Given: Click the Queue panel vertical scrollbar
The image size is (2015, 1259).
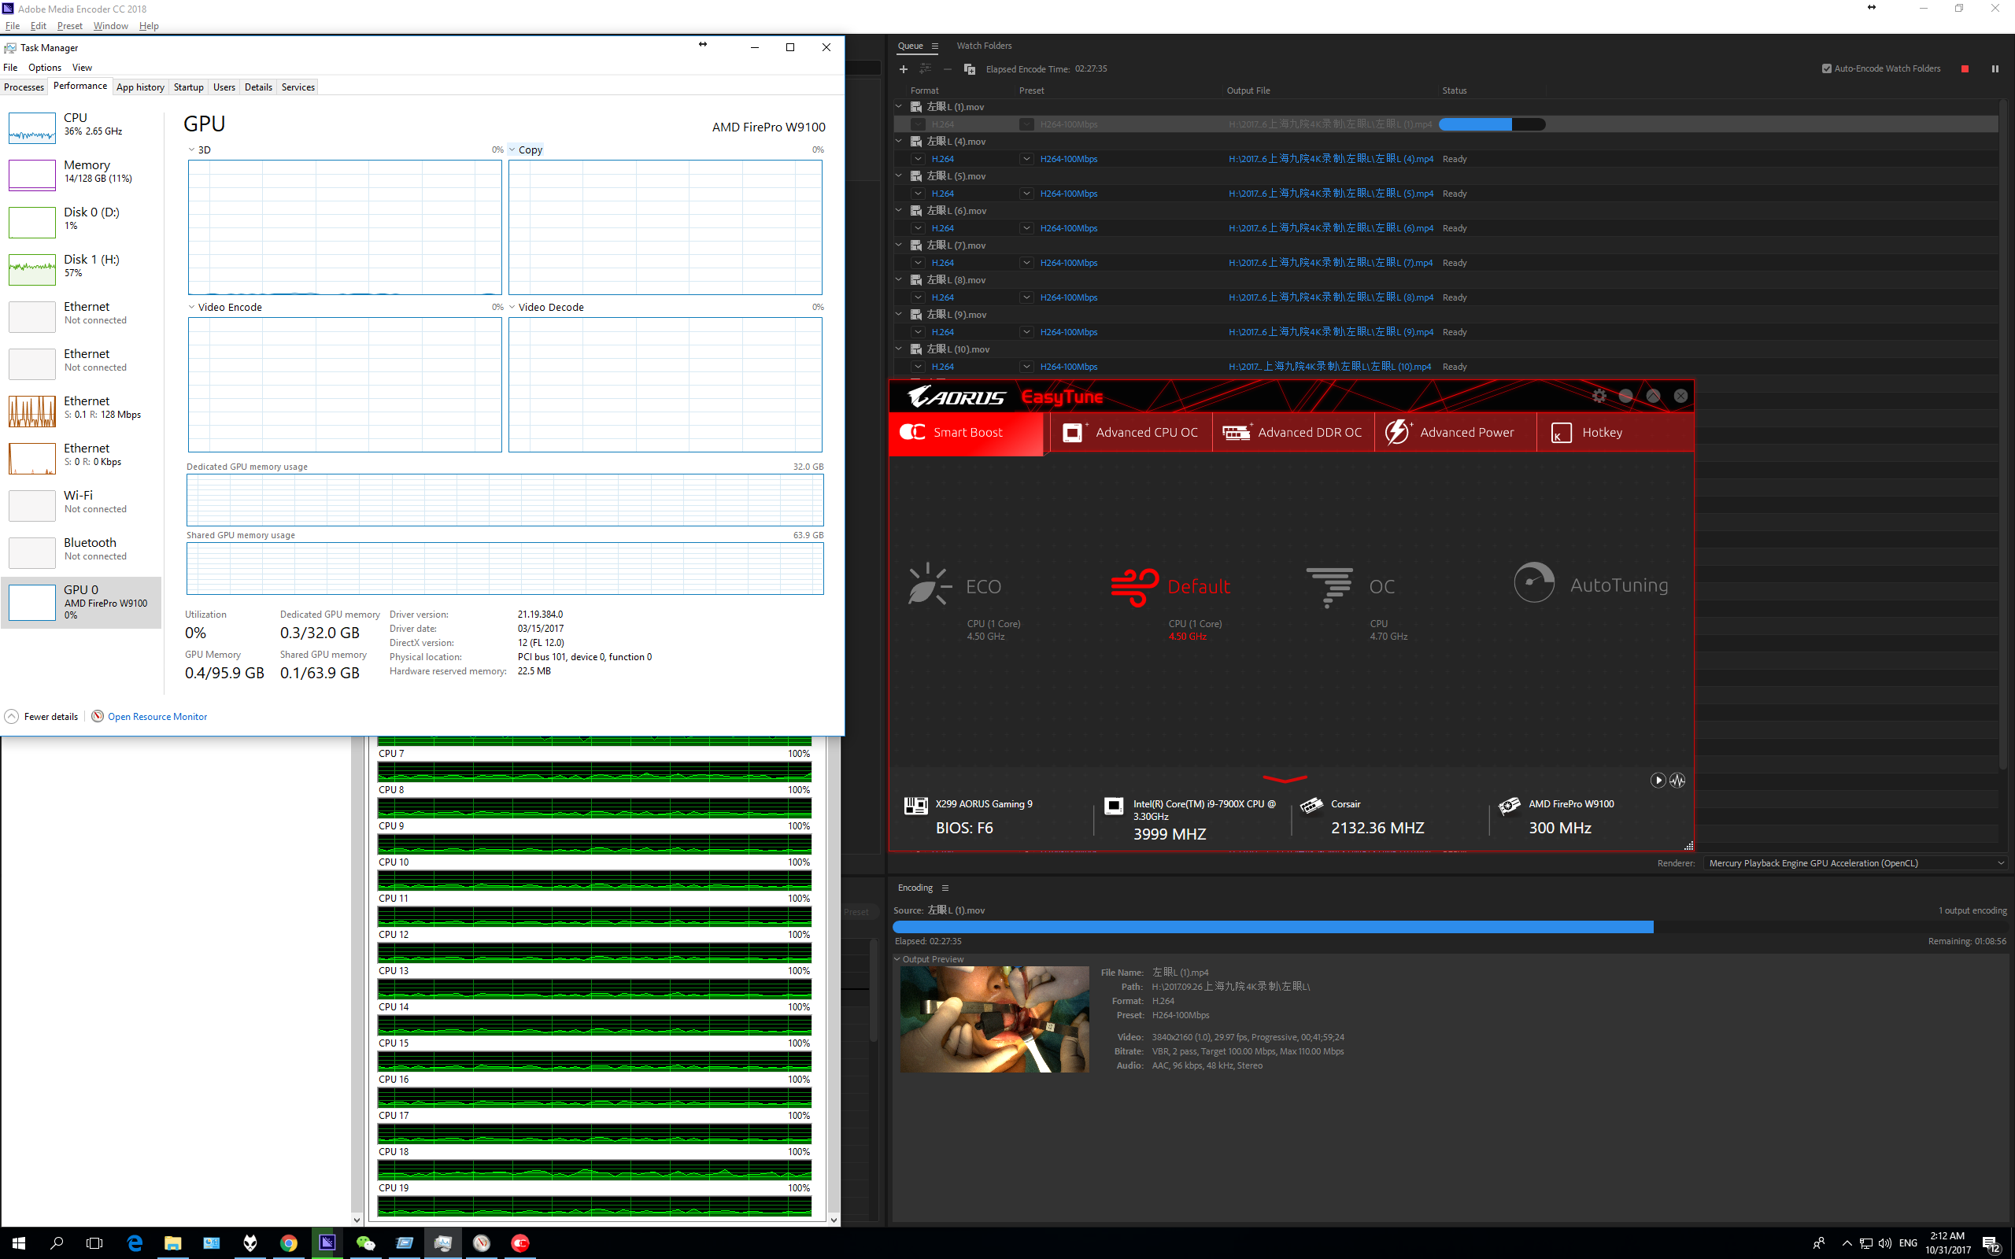Looking at the screenshot, I should [2002, 433].
